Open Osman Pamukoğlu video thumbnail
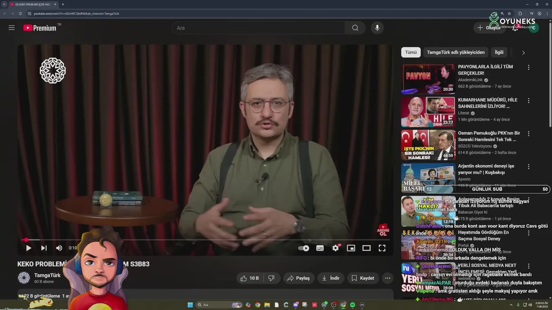The height and width of the screenshot is (310, 552). tap(428, 145)
